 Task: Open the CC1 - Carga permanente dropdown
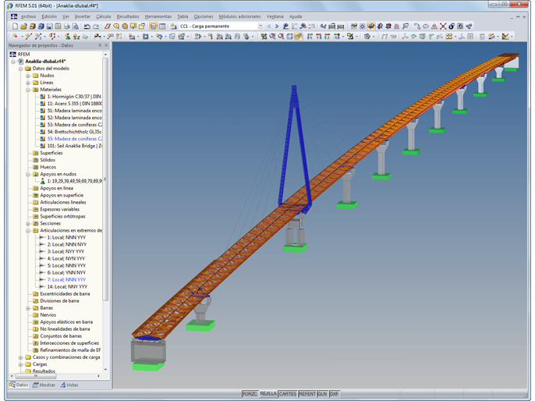tap(260, 27)
